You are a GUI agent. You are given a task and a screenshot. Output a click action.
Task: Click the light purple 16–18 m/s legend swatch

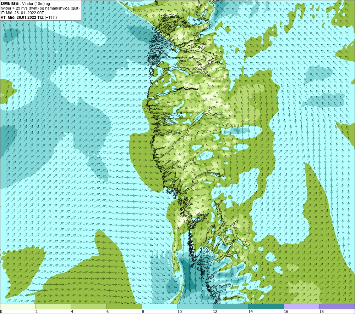[x=301, y=306]
